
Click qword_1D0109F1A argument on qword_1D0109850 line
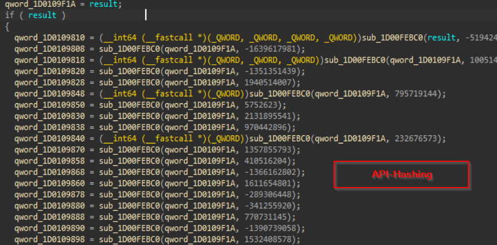pyautogui.click(x=201, y=105)
